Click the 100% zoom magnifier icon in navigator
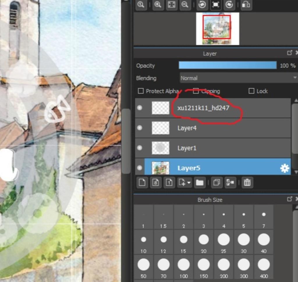The width and height of the screenshot is (298, 282). point(141,4)
